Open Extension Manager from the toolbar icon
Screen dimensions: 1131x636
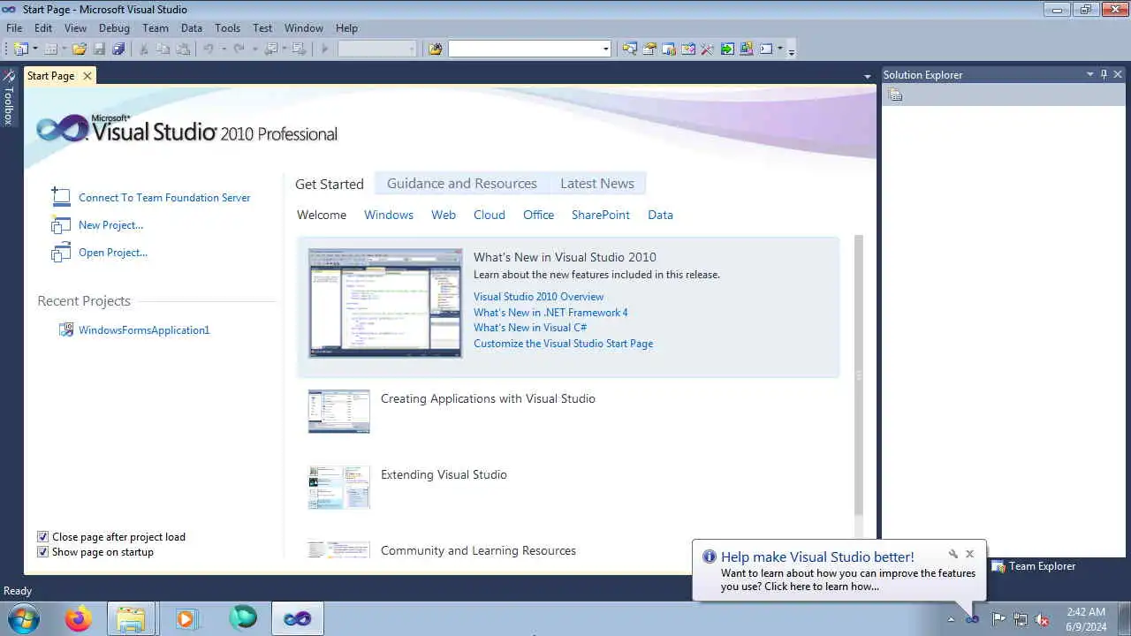(x=747, y=49)
